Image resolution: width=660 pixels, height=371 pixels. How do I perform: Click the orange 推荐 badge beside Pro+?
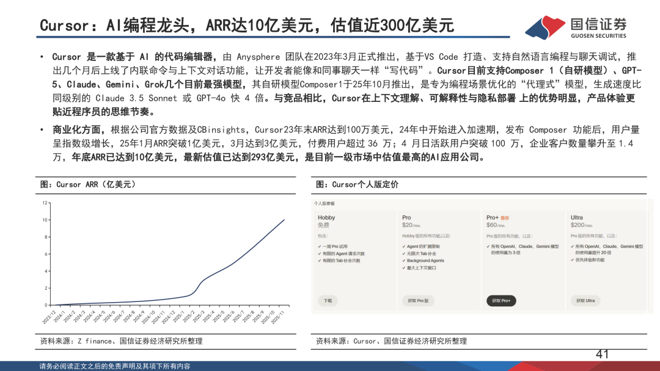tap(505, 218)
